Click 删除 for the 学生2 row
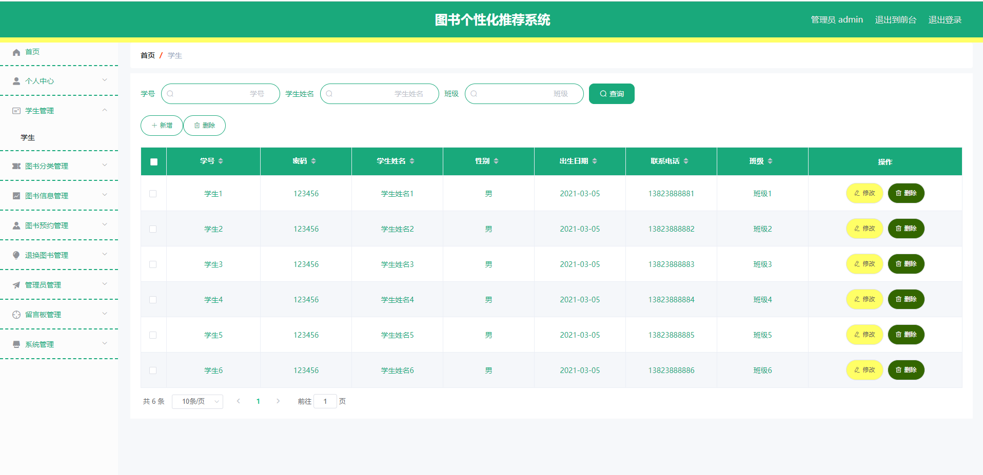This screenshot has height=475, width=983. [x=906, y=229]
